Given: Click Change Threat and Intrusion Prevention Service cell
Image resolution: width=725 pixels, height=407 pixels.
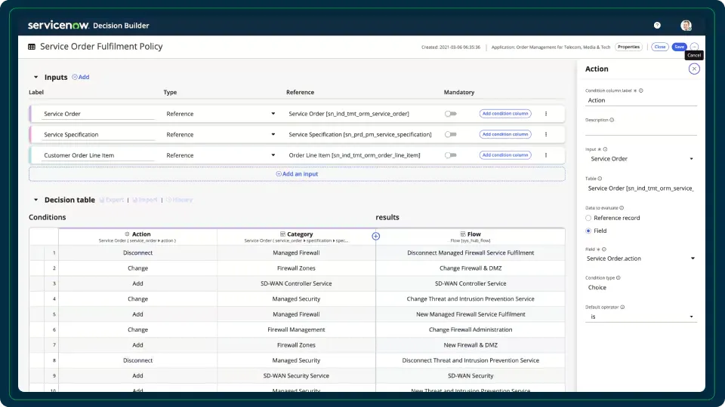Looking at the screenshot, I should [x=470, y=299].
